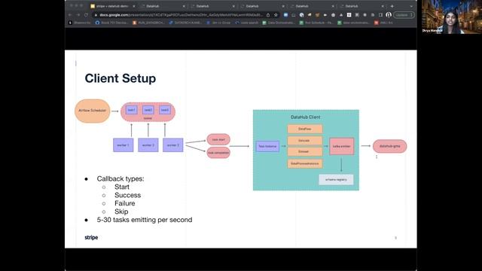
Task: Select the Task listener box
Action: click(x=267, y=146)
